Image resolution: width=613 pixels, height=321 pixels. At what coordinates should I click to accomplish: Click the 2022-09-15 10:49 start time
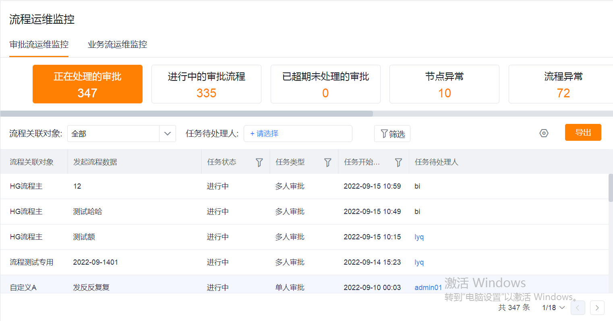[372, 212]
